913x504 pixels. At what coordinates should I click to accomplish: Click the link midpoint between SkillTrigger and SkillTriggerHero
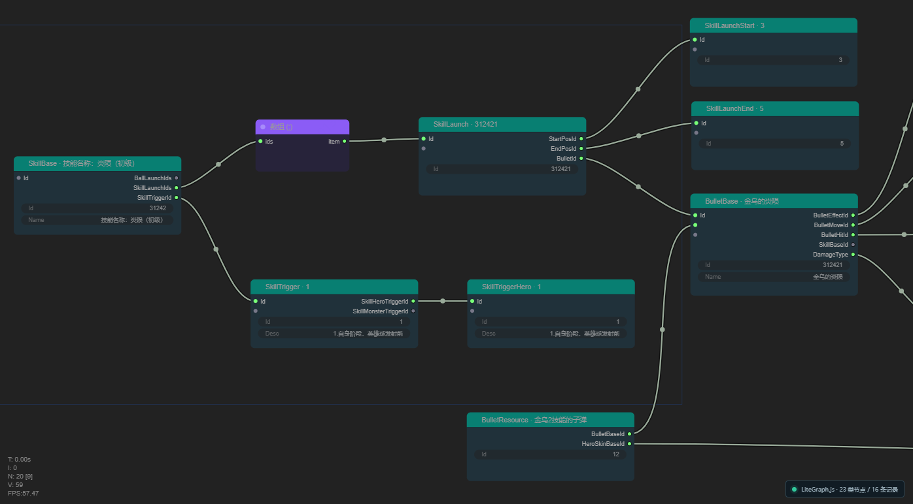point(443,301)
